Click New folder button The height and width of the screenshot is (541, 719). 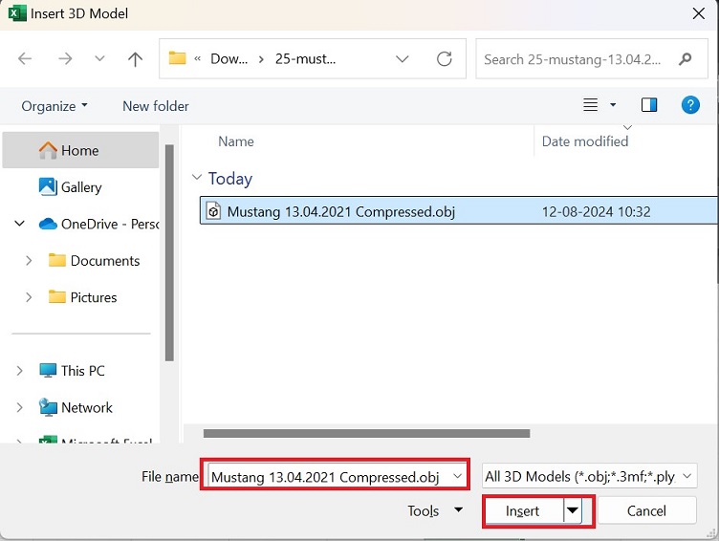[x=156, y=106]
